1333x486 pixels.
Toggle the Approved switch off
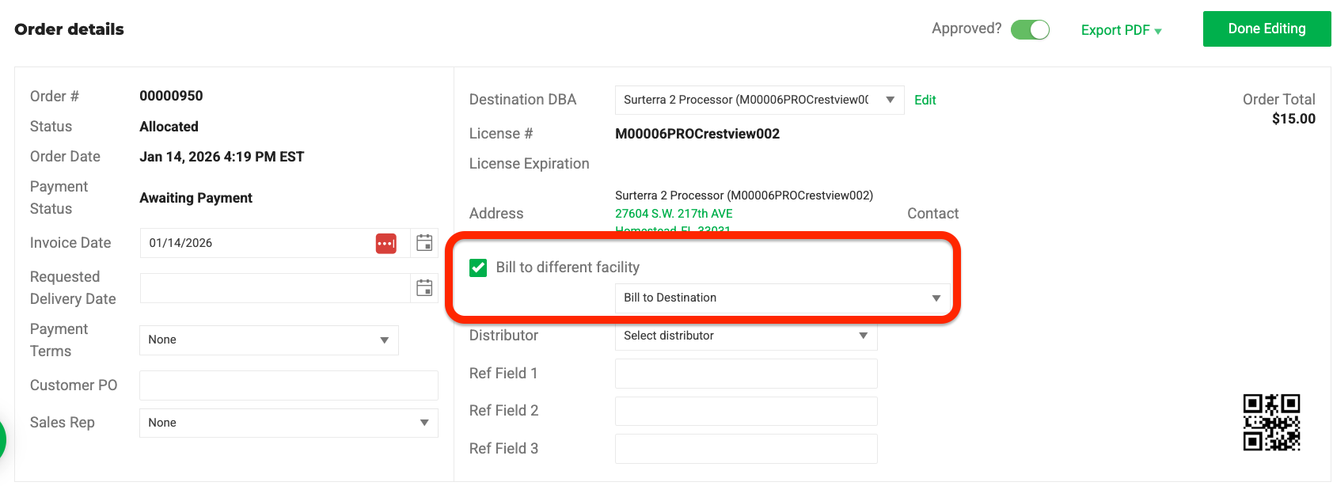[1030, 30]
